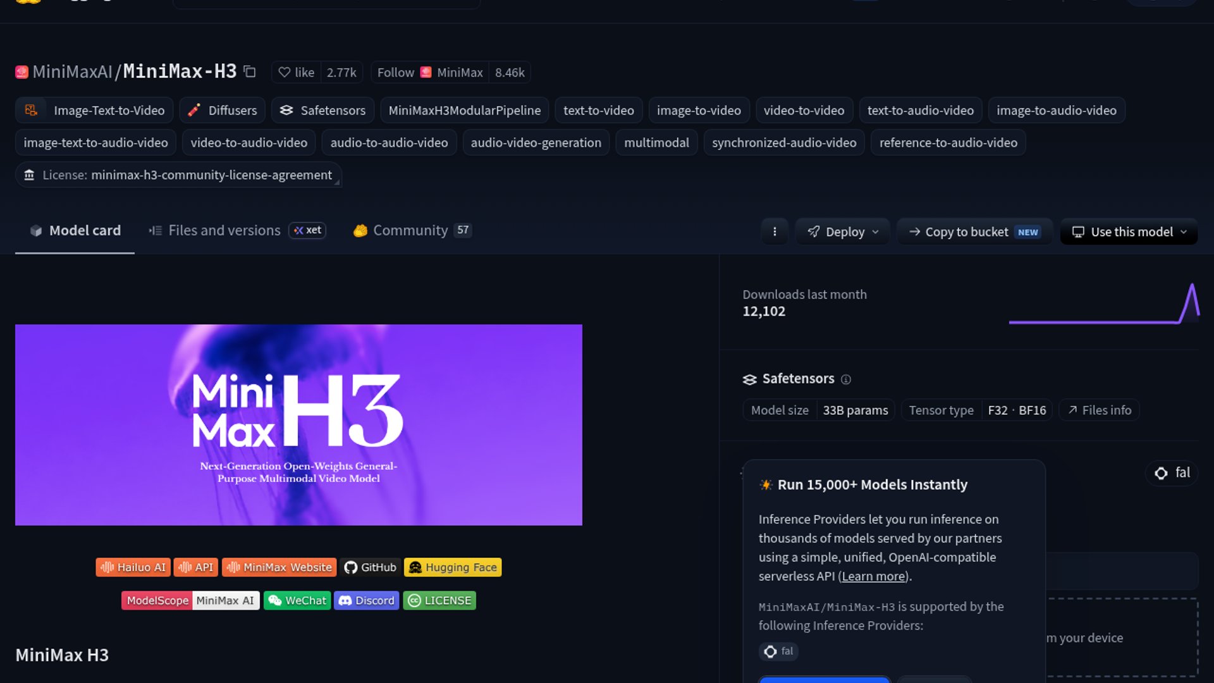The width and height of the screenshot is (1214, 683).
Task: Click the Files and versions list icon
Action: 156,231
